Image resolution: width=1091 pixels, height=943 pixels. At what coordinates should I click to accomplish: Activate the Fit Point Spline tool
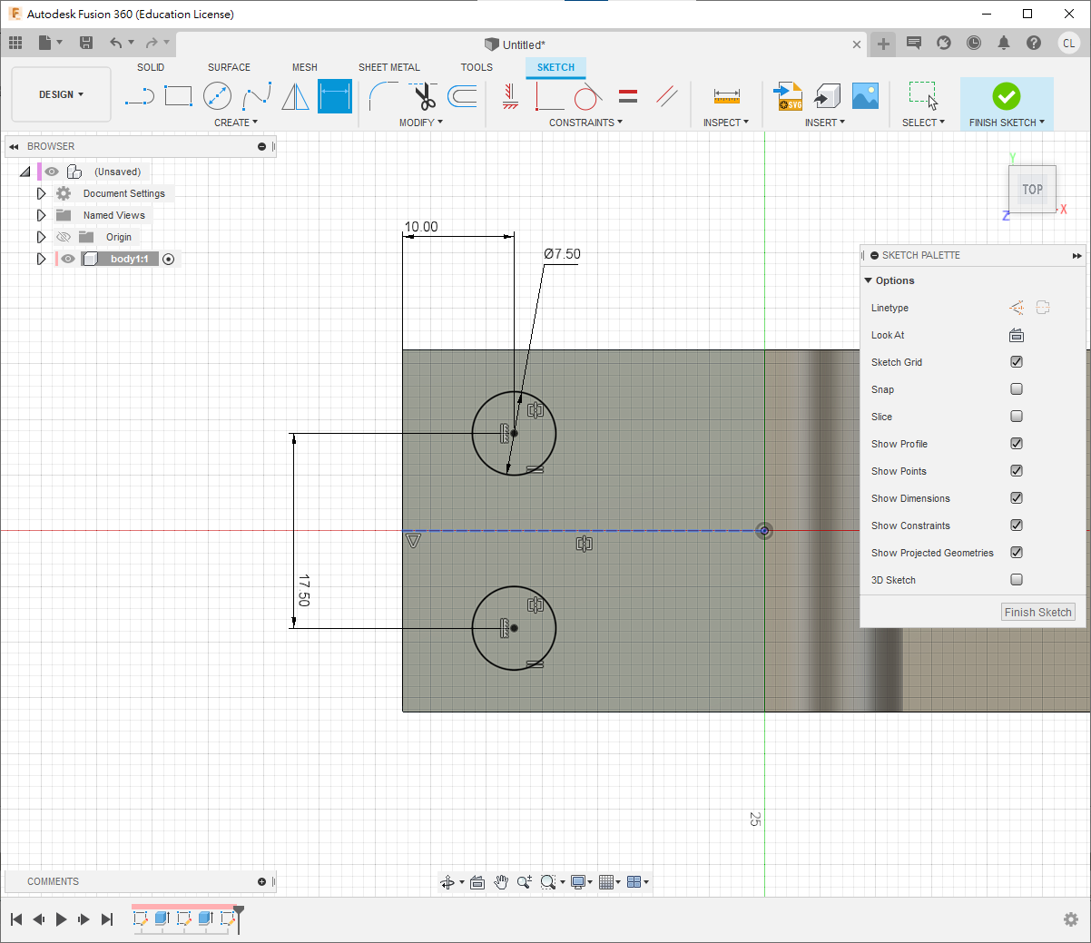[x=257, y=96]
